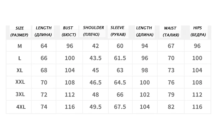Select the WAIST (ТАЛИЯ) header cell

pyautogui.click(x=171, y=32)
